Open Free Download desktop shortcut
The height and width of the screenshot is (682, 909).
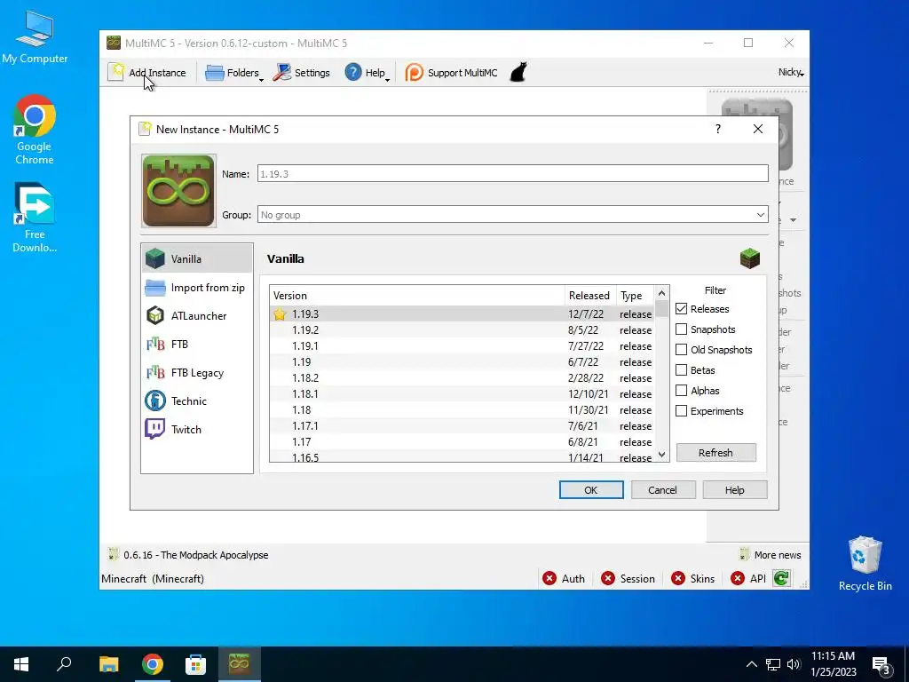click(x=35, y=218)
